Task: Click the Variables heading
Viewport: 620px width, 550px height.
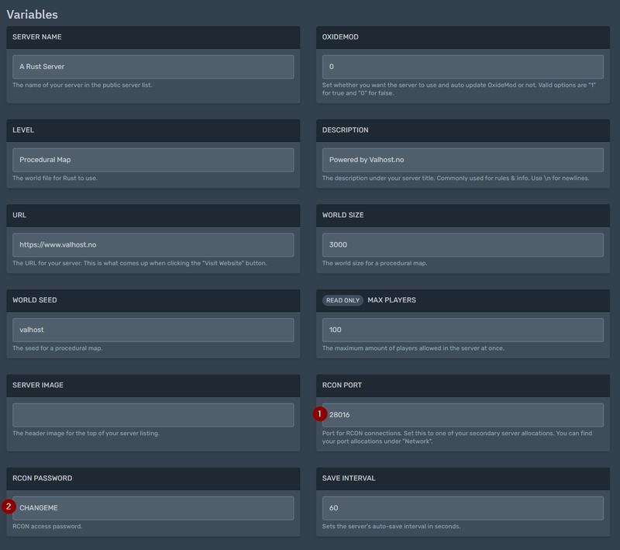Action: pyautogui.click(x=32, y=14)
